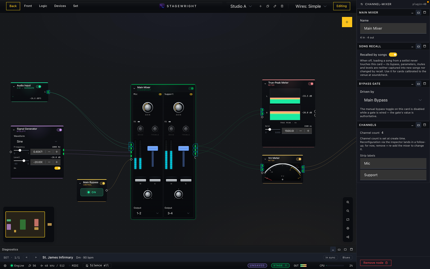This screenshot has width=430, height=269.
Task: Click Audio Input output port 1
Action: click(48, 92)
